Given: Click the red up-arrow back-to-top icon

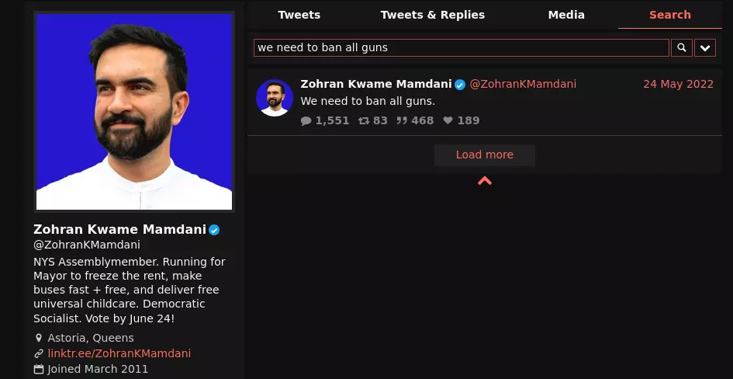Looking at the screenshot, I should click(x=485, y=181).
